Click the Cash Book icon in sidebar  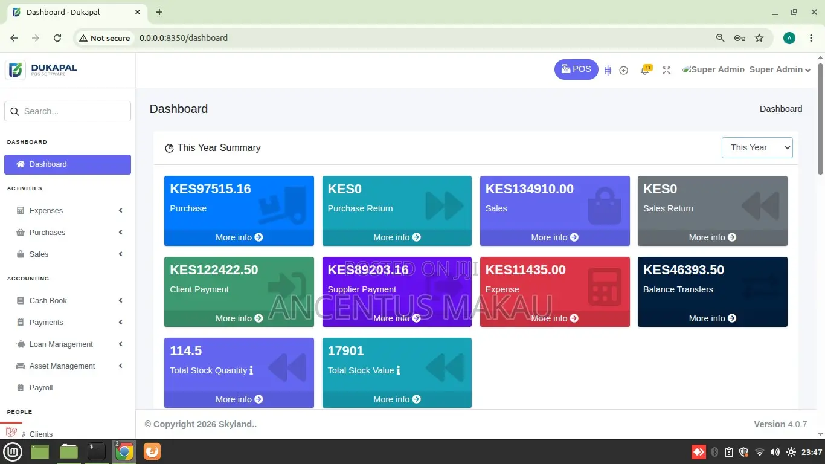(x=21, y=301)
